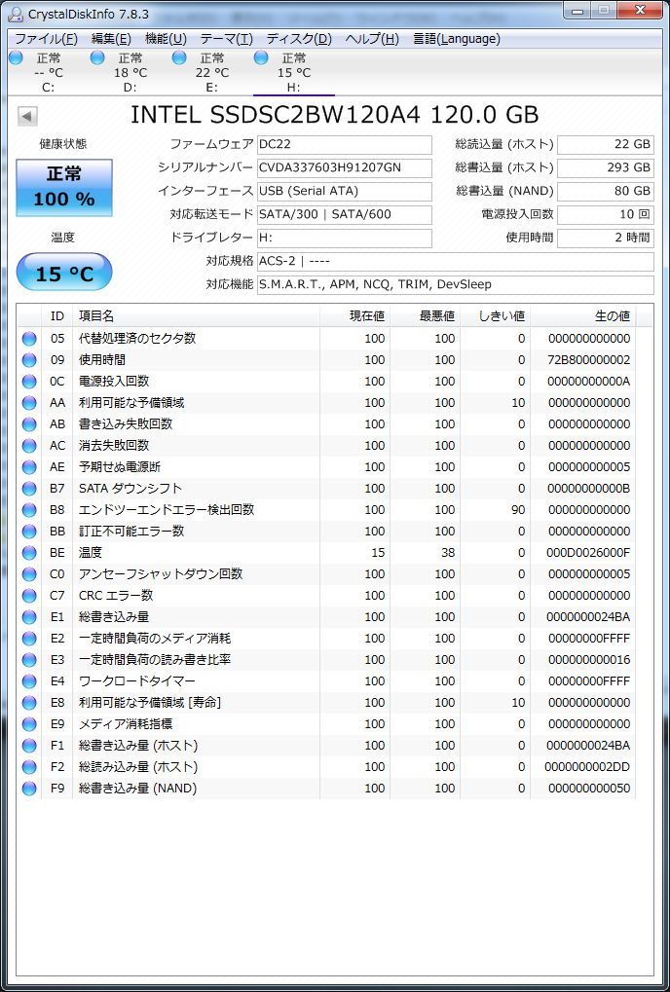Click the ドライブレター field showing H:
The width and height of the screenshot is (670, 992).
tap(345, 238)
